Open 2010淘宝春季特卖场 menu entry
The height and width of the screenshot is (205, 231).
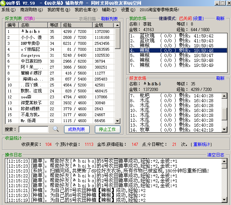click(160, 10)
